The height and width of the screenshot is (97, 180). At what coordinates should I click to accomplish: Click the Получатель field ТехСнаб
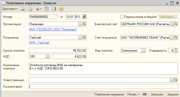54,38
